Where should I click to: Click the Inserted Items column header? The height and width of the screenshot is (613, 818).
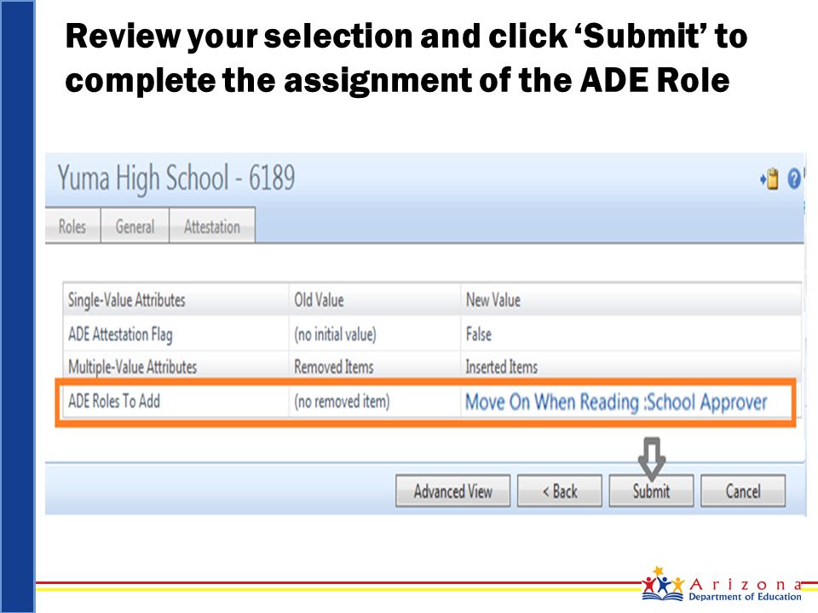click(501, 367)
